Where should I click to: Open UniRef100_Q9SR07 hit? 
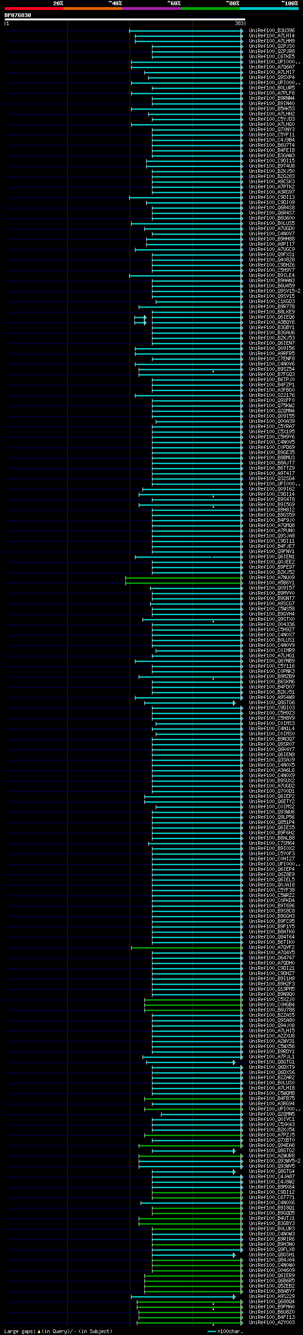click(271, 744)
